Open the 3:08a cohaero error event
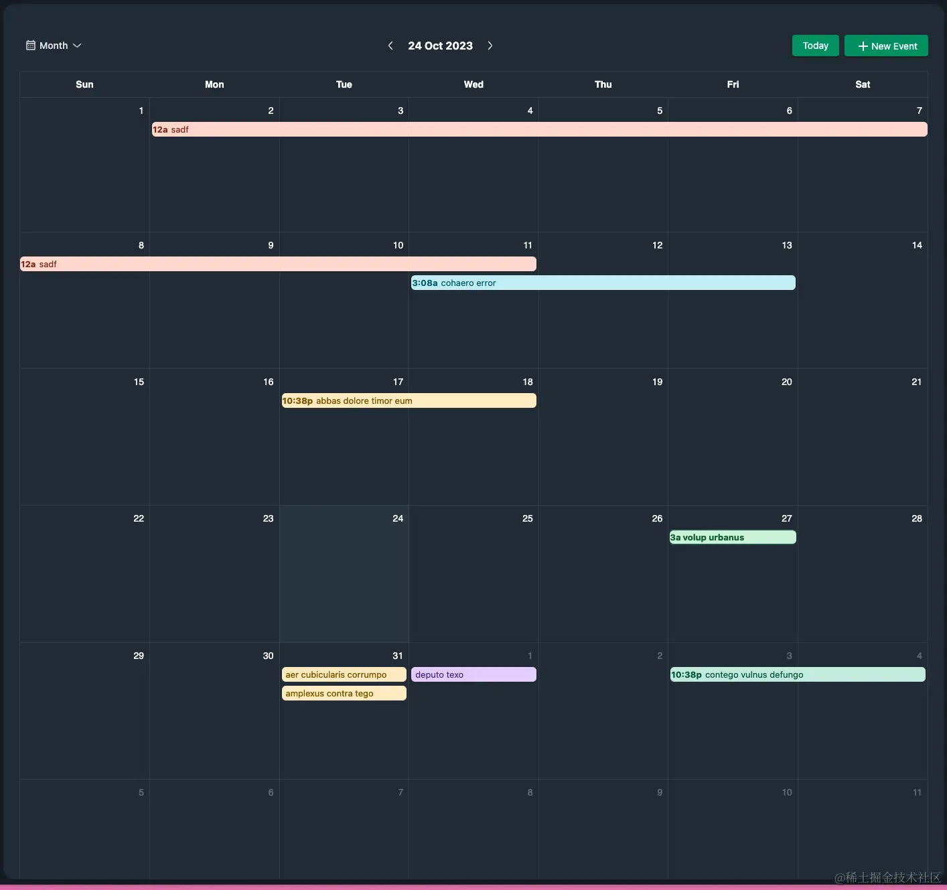 click(x=603, y=283)
